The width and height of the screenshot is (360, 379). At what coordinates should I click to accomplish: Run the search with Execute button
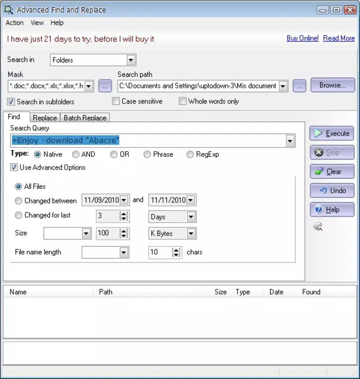(x=332, y=134)
